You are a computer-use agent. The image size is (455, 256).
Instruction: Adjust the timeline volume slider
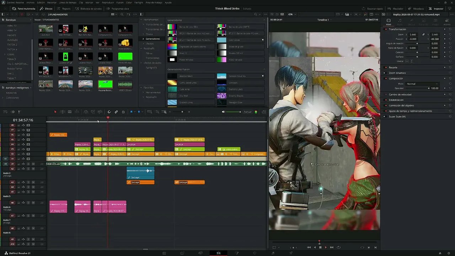[234, 112]
